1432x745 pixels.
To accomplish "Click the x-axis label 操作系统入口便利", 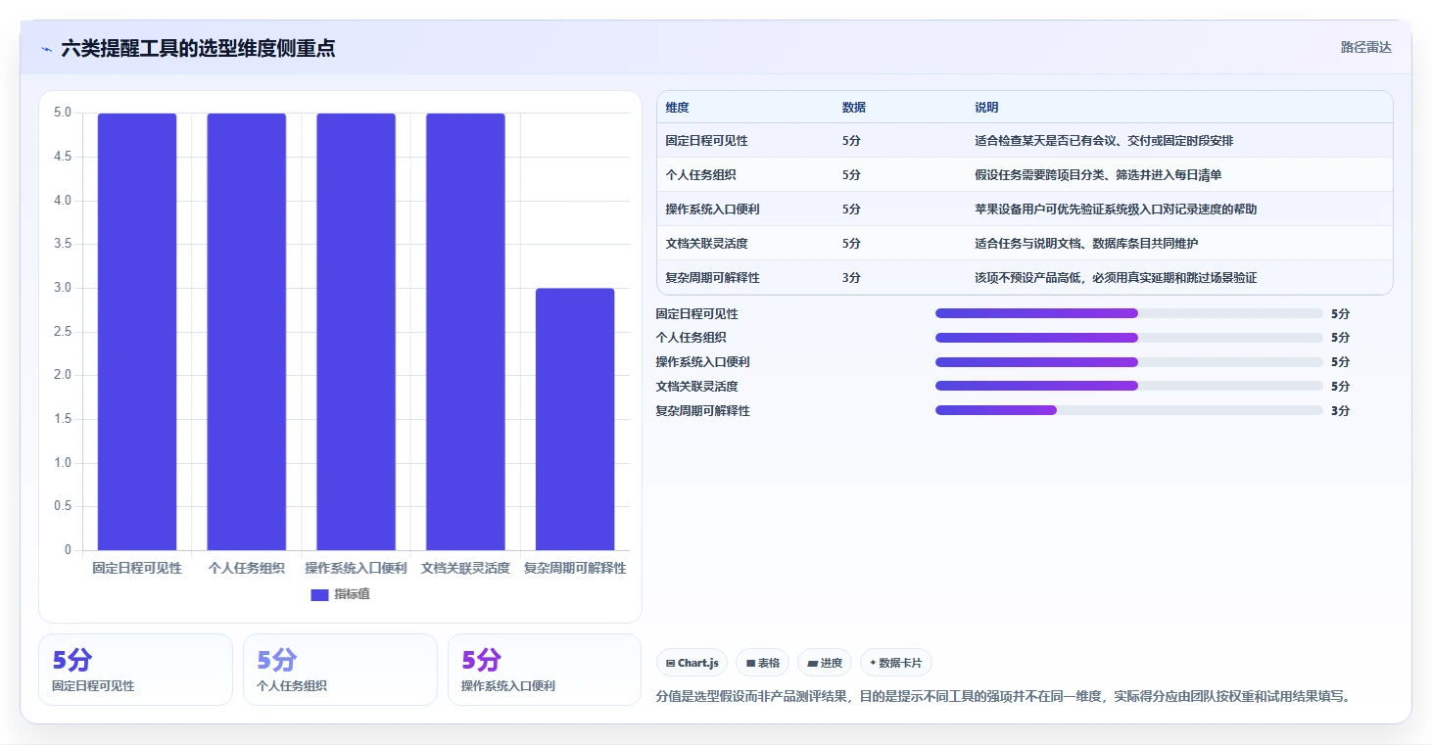I will pyautogui.click(x=356, y=568).
